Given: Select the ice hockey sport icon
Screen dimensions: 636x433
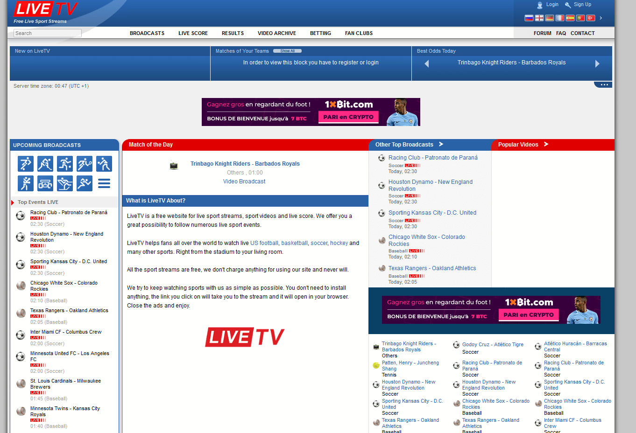Looking at the screenshot, I should 45,164.
